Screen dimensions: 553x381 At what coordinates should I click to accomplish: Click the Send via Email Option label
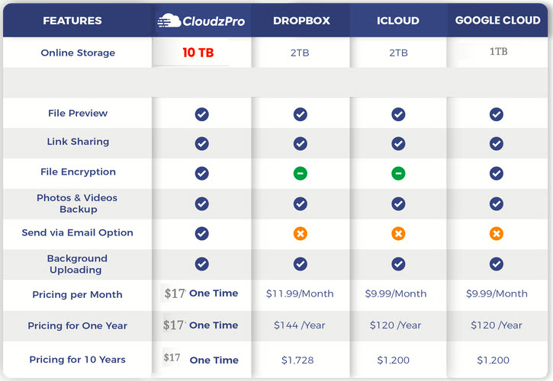coord(77,232)
